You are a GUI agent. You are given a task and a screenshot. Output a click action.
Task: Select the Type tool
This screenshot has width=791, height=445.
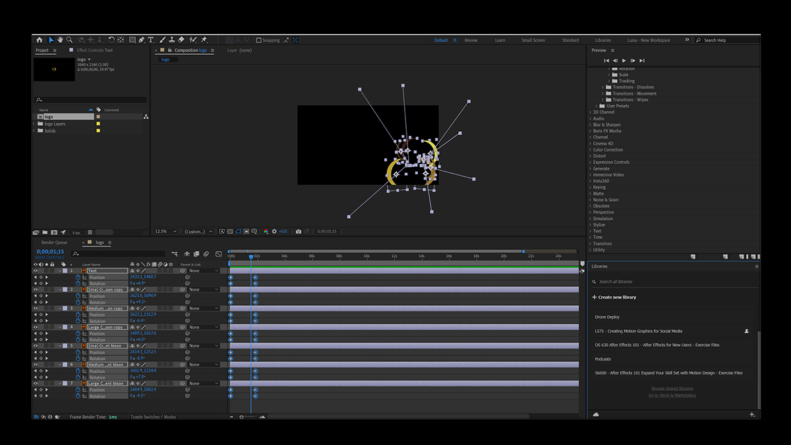point(150,40)
